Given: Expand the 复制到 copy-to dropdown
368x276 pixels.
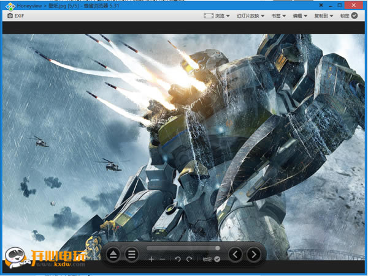Looking at the screenshot, I should pyautogui.click(x=324, y=16).
